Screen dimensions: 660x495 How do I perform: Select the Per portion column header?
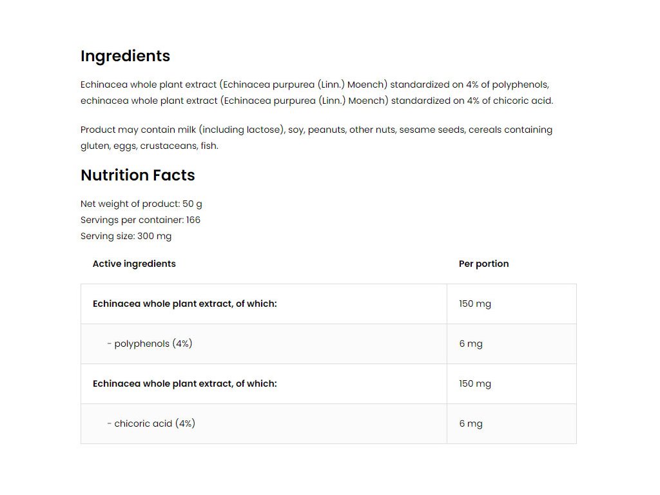pos(483,264)
